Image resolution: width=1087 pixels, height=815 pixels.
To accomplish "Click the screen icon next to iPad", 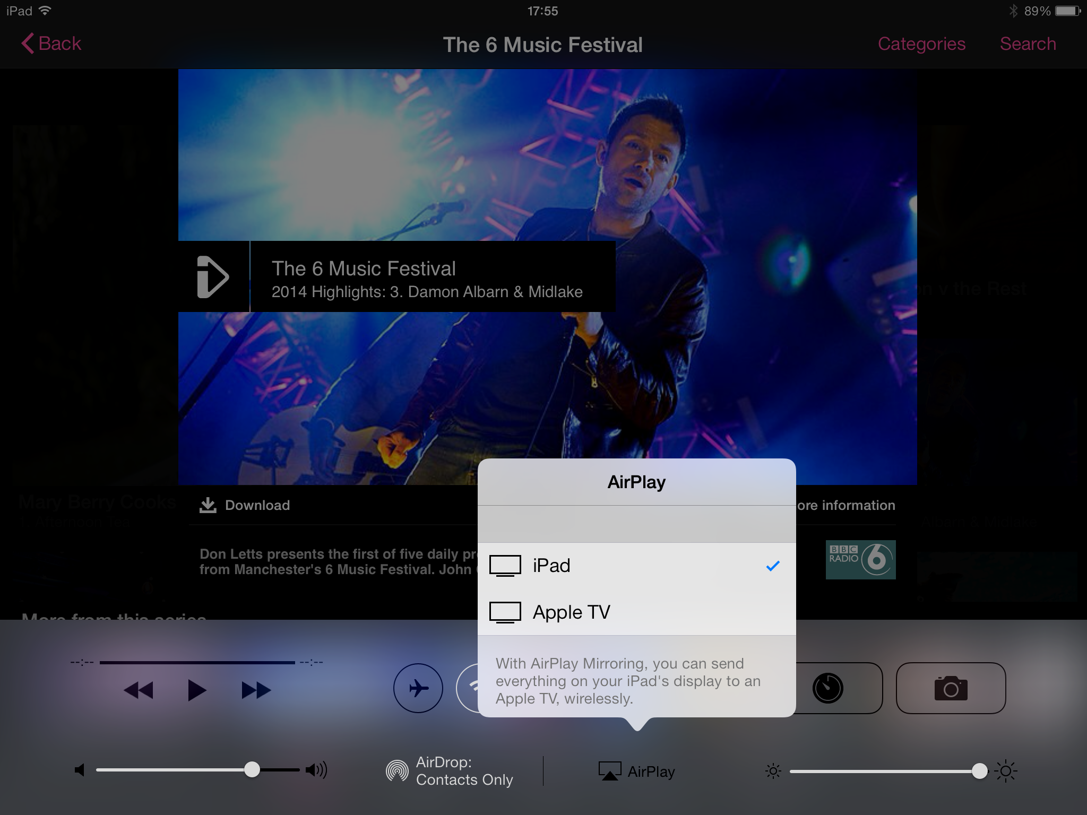I will pyautogui.click(x=505, y=566).
